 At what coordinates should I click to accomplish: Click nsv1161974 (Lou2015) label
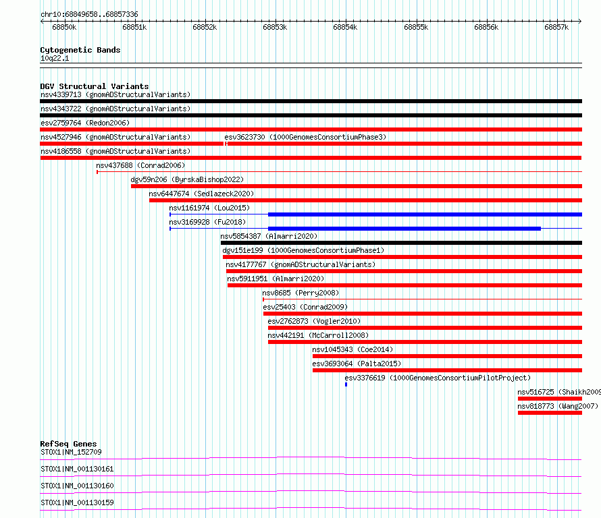tap(209, 208)
